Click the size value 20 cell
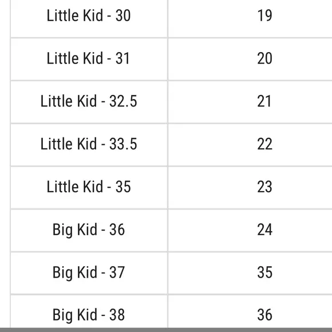 point(250,60)
